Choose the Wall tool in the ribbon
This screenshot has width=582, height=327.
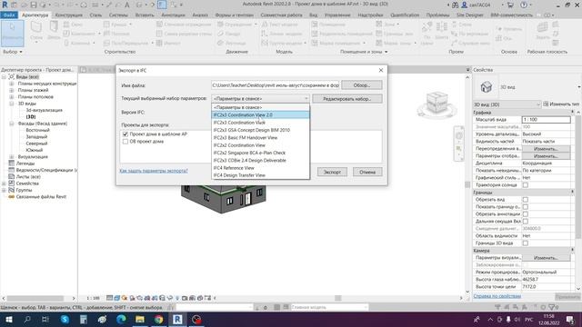(x=36, y=32)
